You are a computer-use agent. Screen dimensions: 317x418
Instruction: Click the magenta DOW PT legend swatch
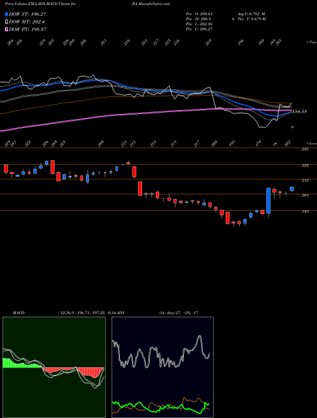point(6,29)
